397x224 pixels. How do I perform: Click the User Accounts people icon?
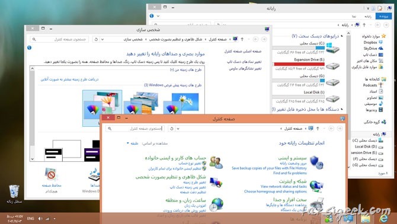(x=216, y=162)
